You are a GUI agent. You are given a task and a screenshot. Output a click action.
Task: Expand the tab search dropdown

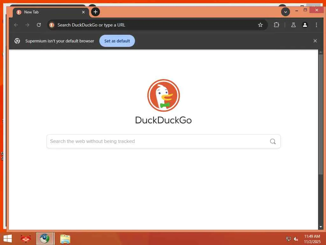point(286,12)
